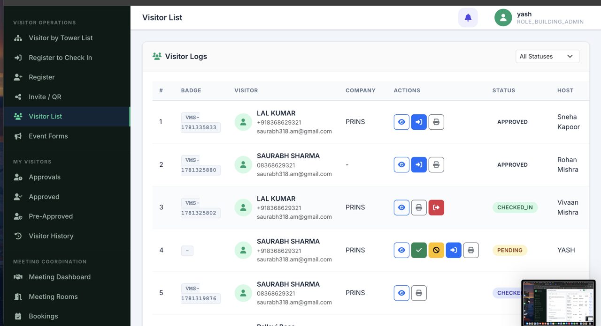Open the Approved visitors page

click(x=67, y=197)
